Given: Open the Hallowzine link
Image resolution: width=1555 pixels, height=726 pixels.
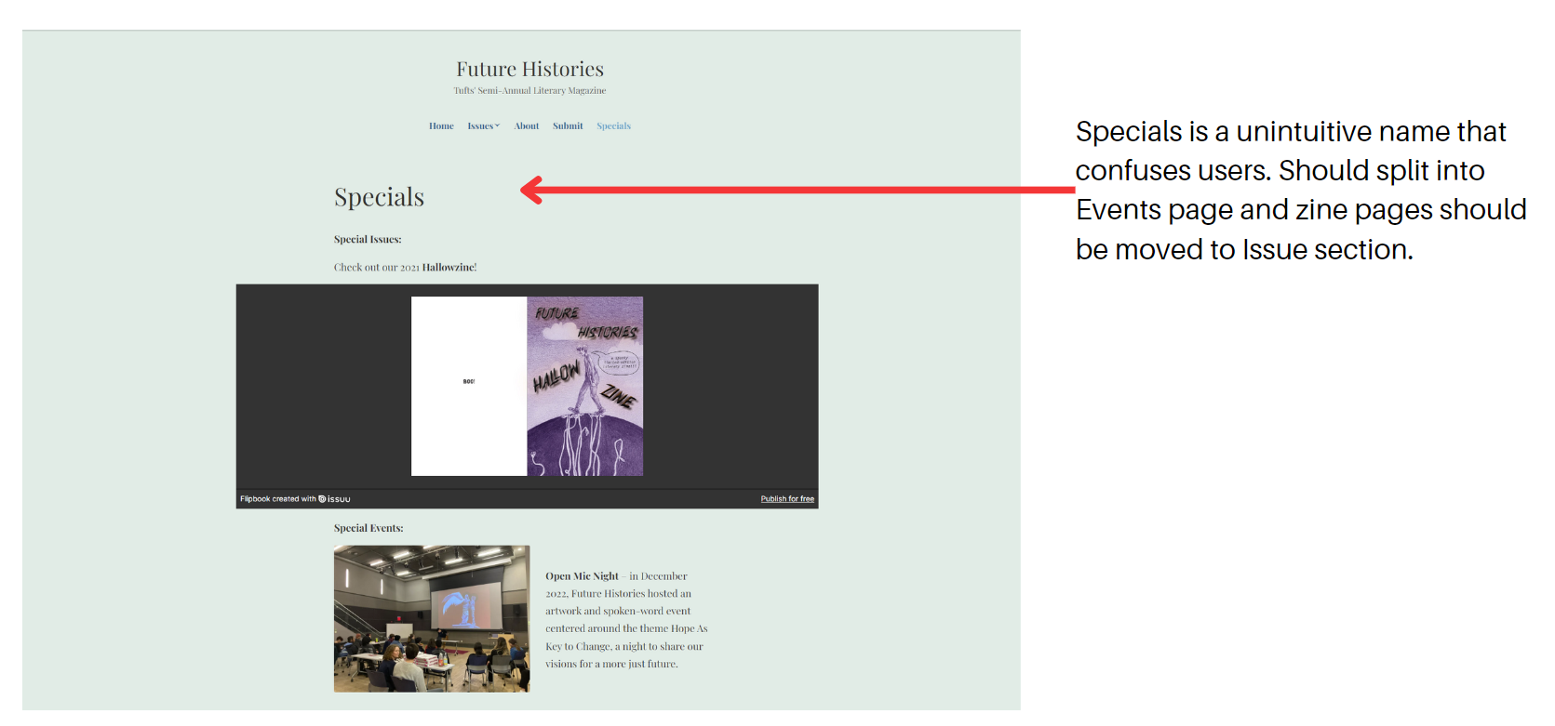Looking at the screenshot, I should 449,268.
